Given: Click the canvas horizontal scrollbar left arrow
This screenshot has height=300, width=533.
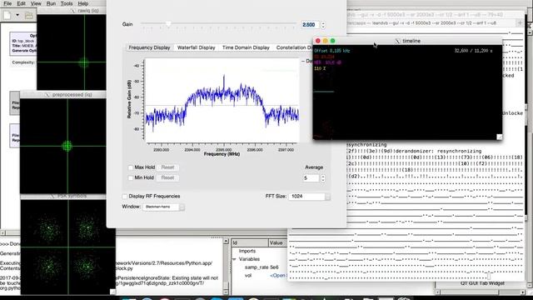Looking at the screenshot, I should click(x=2, y=233).
